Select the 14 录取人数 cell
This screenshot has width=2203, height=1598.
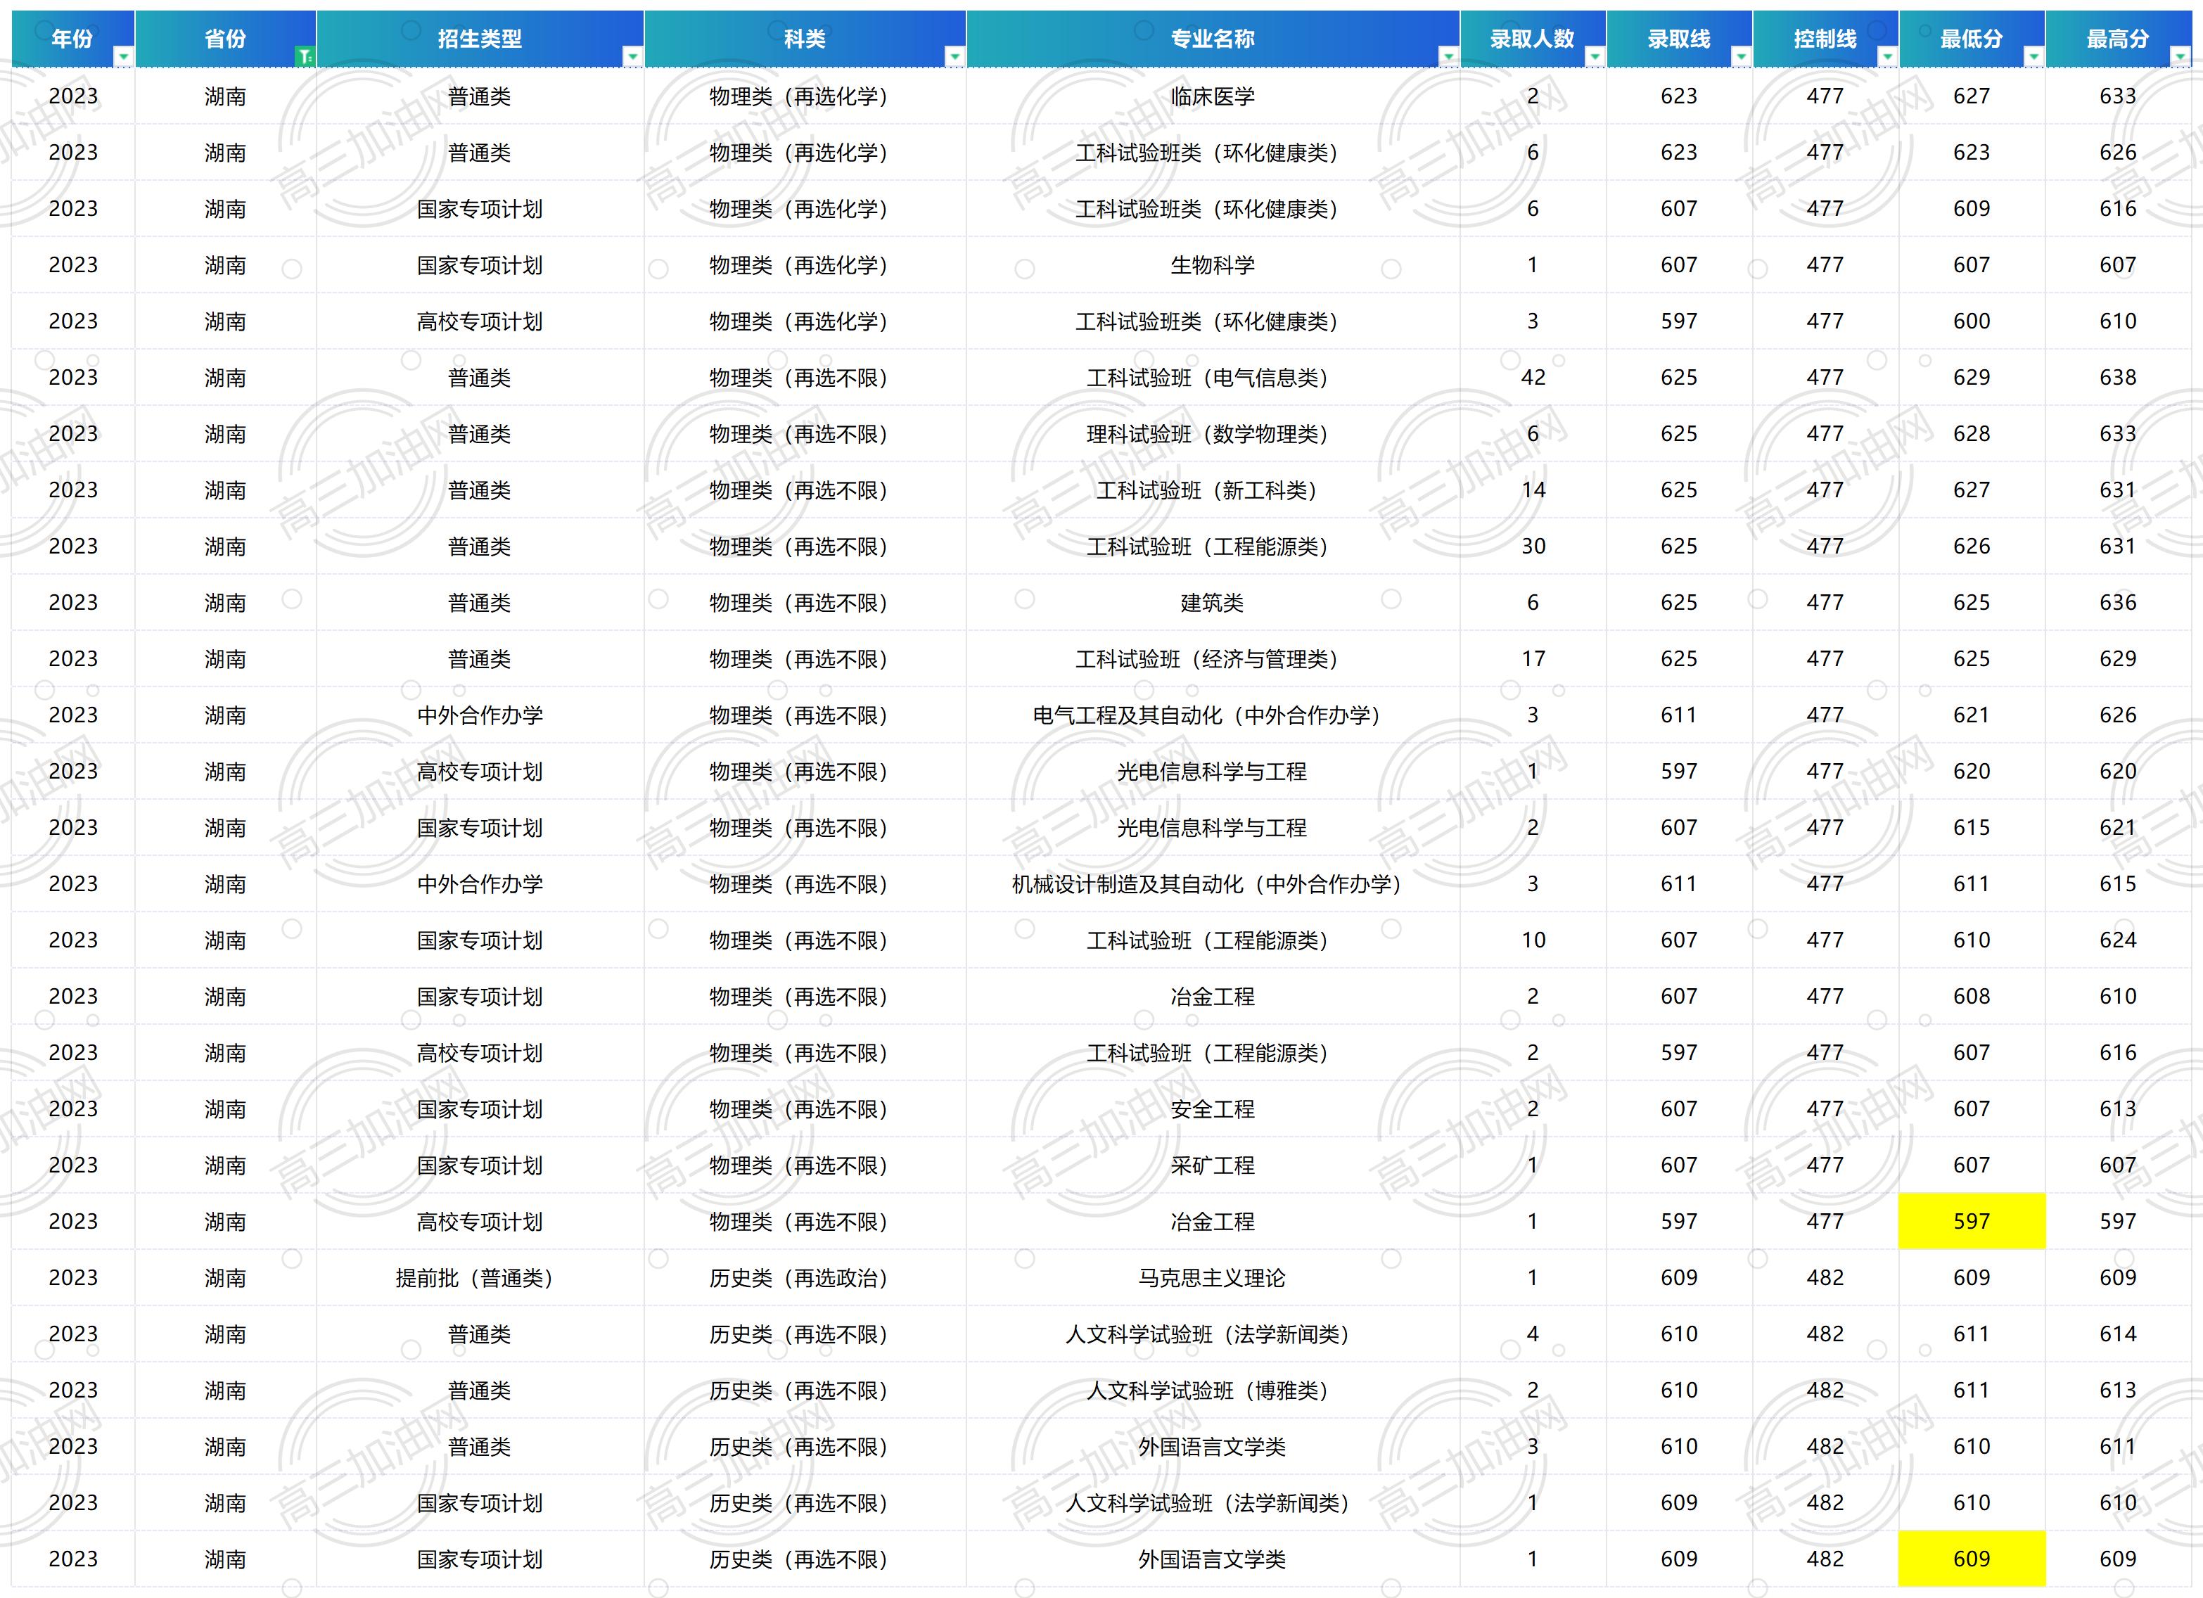click(x=1533, y=490)
